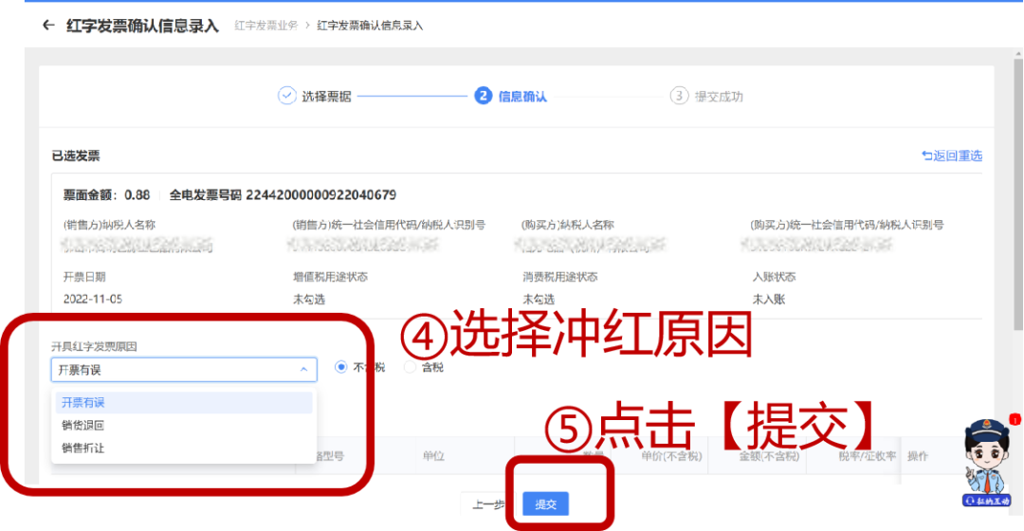The height and width of the screenshot is (531, 1024).
Task: Choose 开票有误 from the reason list
Action: 184,402
